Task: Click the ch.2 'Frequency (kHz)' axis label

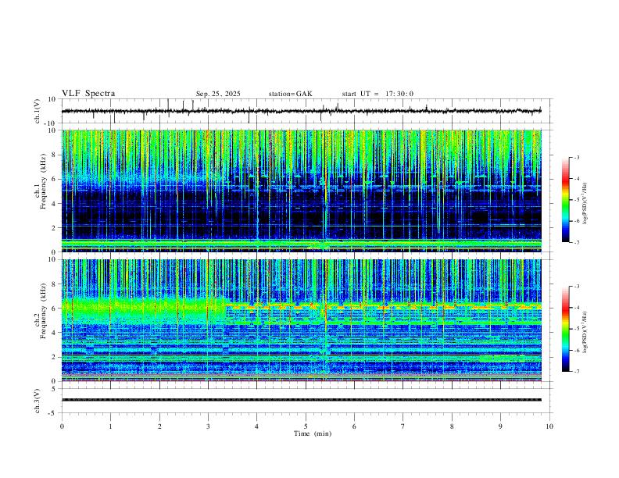Action: pyautogui.click(x=43, y=311)
